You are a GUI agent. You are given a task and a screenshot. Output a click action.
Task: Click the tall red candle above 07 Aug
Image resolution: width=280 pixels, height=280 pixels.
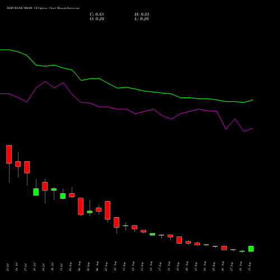pyautogui.click(x=108, y=210)
